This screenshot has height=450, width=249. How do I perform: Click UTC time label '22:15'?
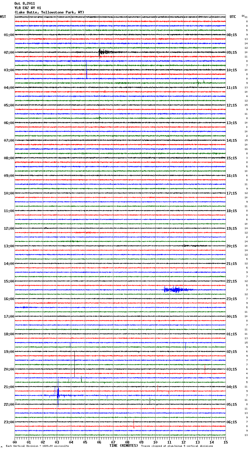[232, 281]
